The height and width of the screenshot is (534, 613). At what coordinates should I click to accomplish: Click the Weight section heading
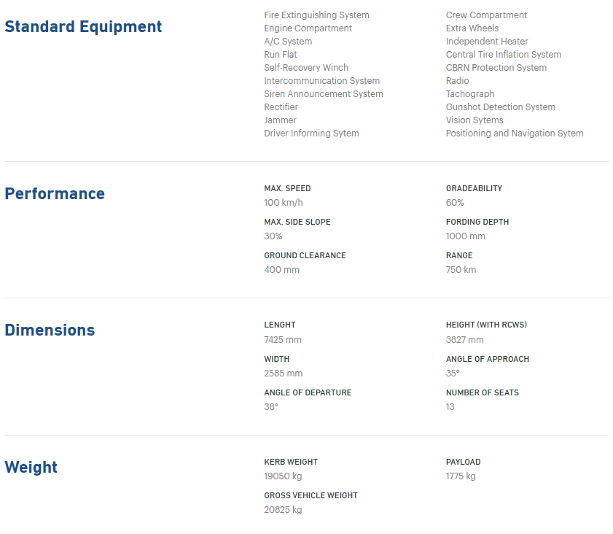click(x=31, y=468)
